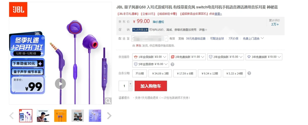Choose ¥34.09 x 3期 installment plan
Viewport: 308px width, 125px height.
tap(160, 74)
